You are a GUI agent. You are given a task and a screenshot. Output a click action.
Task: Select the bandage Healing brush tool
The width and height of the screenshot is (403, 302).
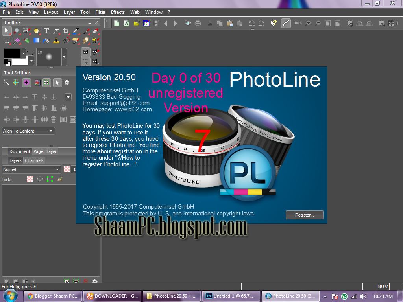76,41
